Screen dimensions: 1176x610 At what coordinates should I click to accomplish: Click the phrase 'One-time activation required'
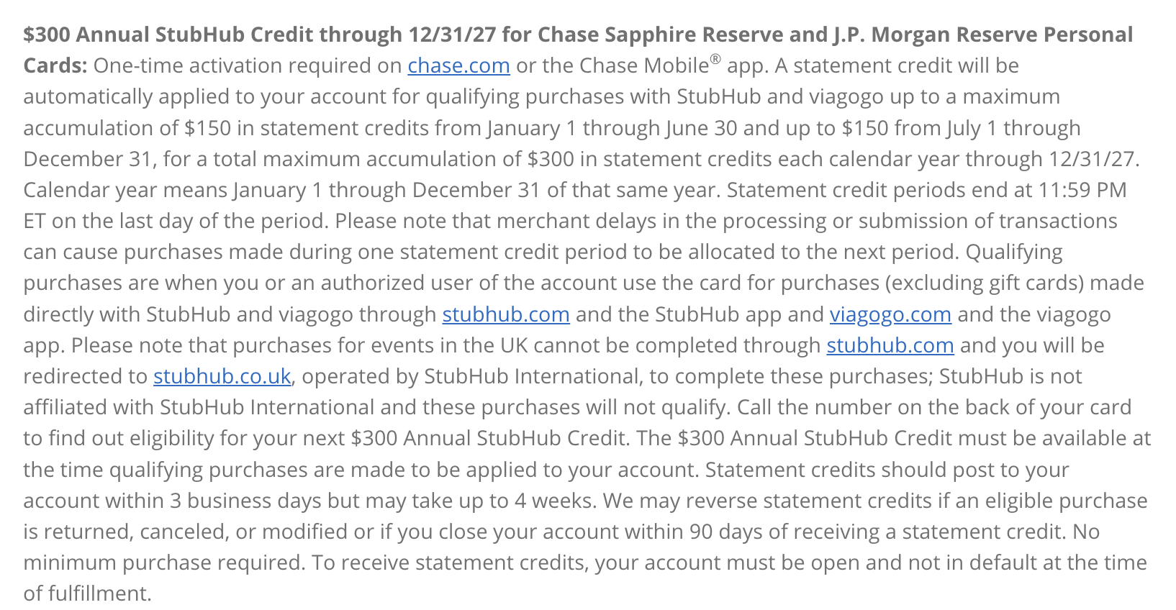point(232,65)
